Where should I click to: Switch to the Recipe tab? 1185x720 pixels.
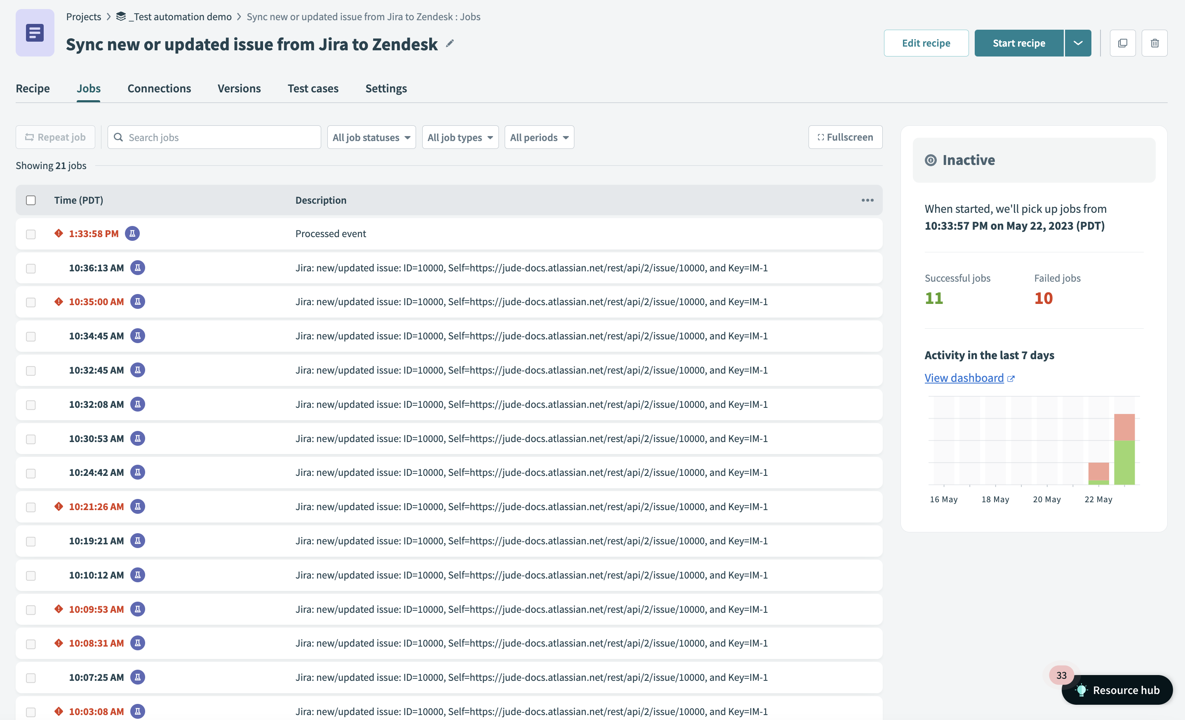tap(32, 88)
